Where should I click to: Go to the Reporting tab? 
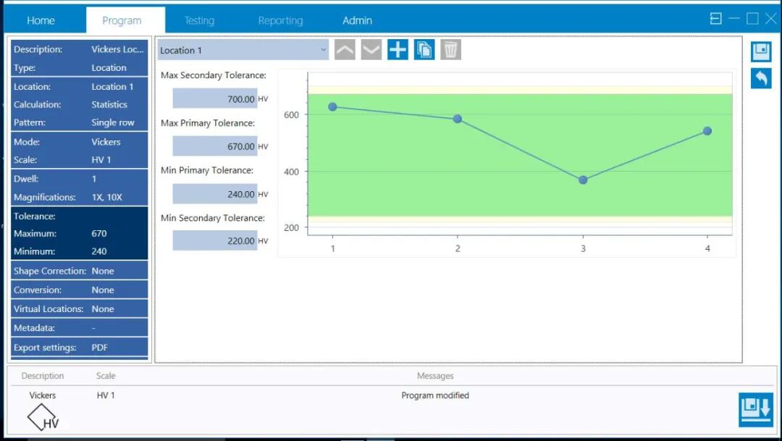[x=280, y=20]
